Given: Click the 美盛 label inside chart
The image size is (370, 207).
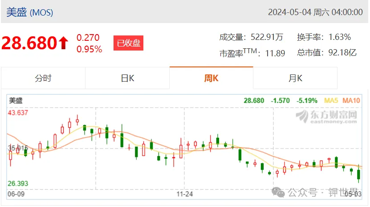Looking at the screenshot, I should (x=16, y=101).
